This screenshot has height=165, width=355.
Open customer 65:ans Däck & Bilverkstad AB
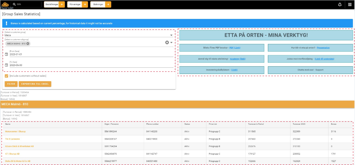(19, 146)
